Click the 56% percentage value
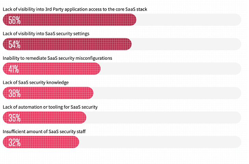The image size is (249, 164). 15,20
